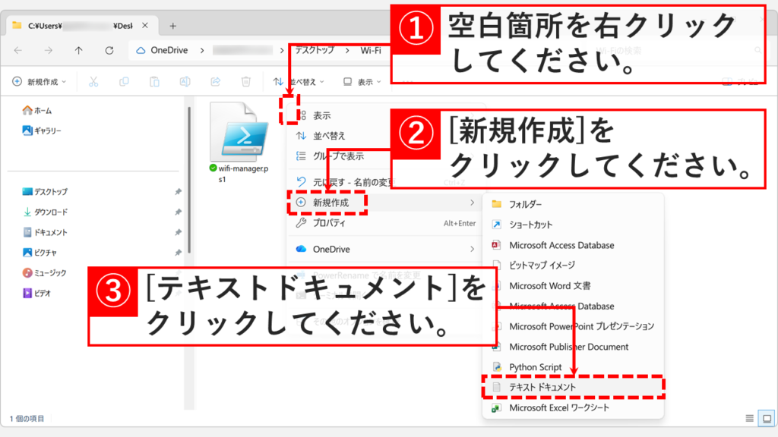Select the Cut icon in the toolbar

tap(93, 81)
